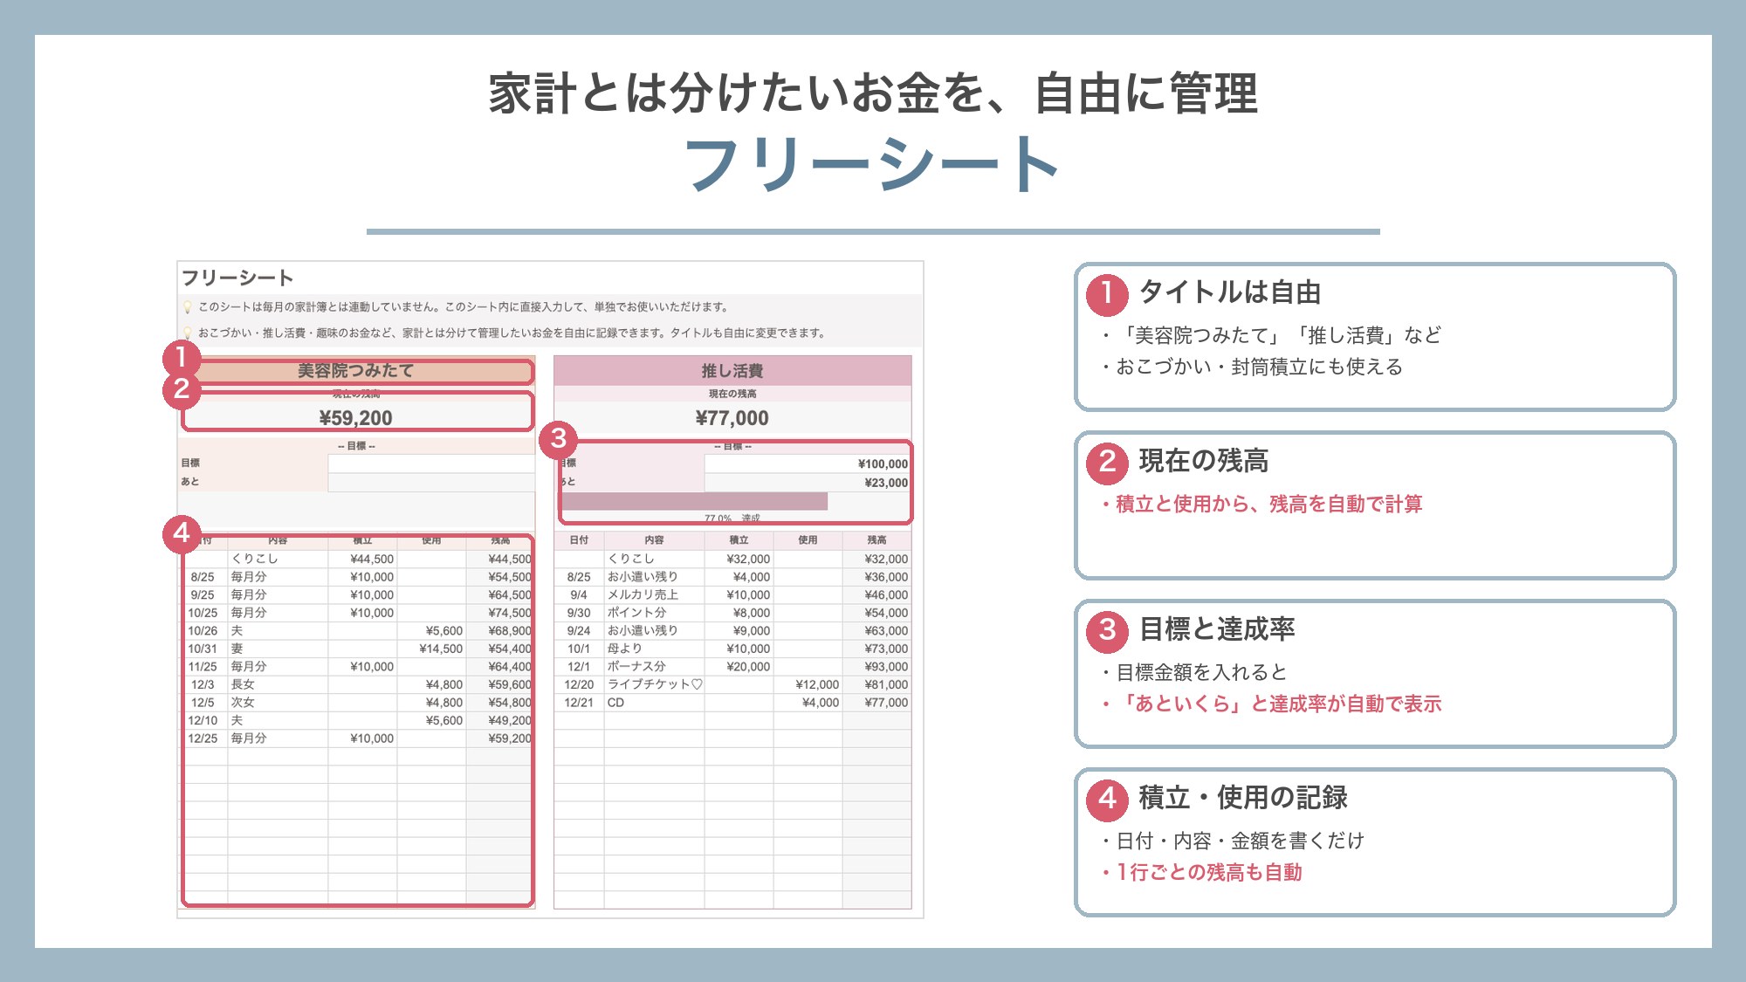Click the CD entry on 12/21
The image size is (1746, 982).
[654, 703]
